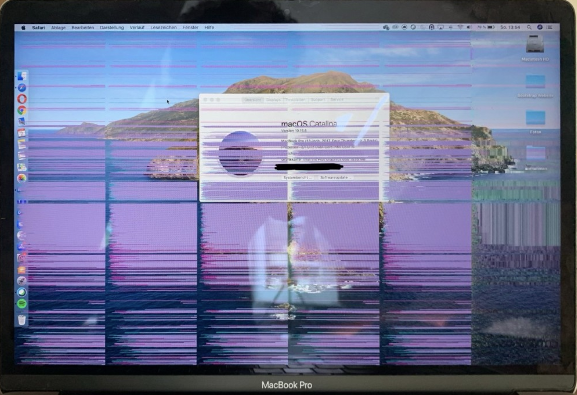Switch to the Festplatten tab

[295, 100]
